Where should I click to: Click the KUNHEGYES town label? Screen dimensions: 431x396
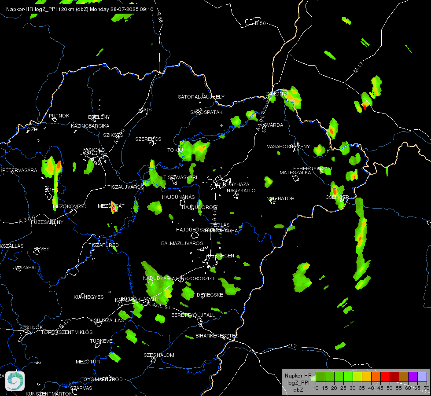click(88, 297)
